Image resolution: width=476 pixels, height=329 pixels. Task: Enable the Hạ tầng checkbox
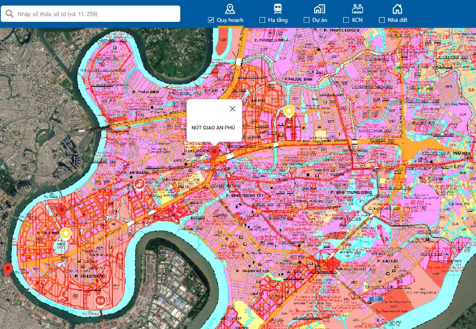click(x=262, y=20)
